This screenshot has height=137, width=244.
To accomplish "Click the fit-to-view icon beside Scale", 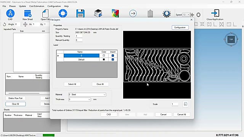I will click(x=186, y=104).
